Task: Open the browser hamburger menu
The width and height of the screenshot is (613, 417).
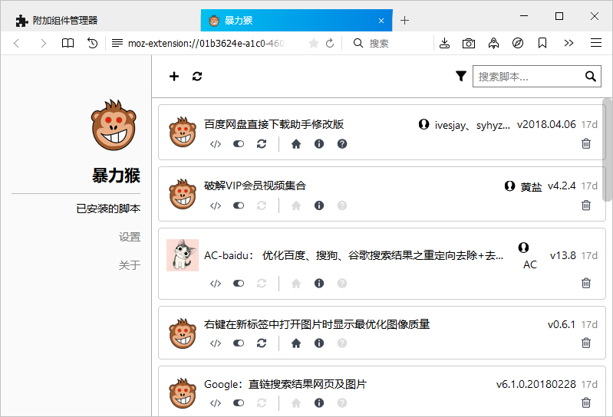Action: pyautogui.click(x=595, y=44)
